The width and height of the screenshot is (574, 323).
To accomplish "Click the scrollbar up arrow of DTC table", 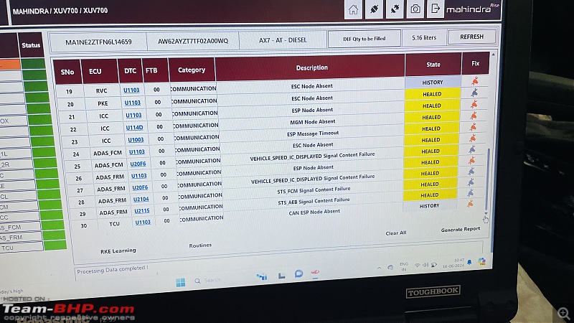I will [x=493, y=55].
